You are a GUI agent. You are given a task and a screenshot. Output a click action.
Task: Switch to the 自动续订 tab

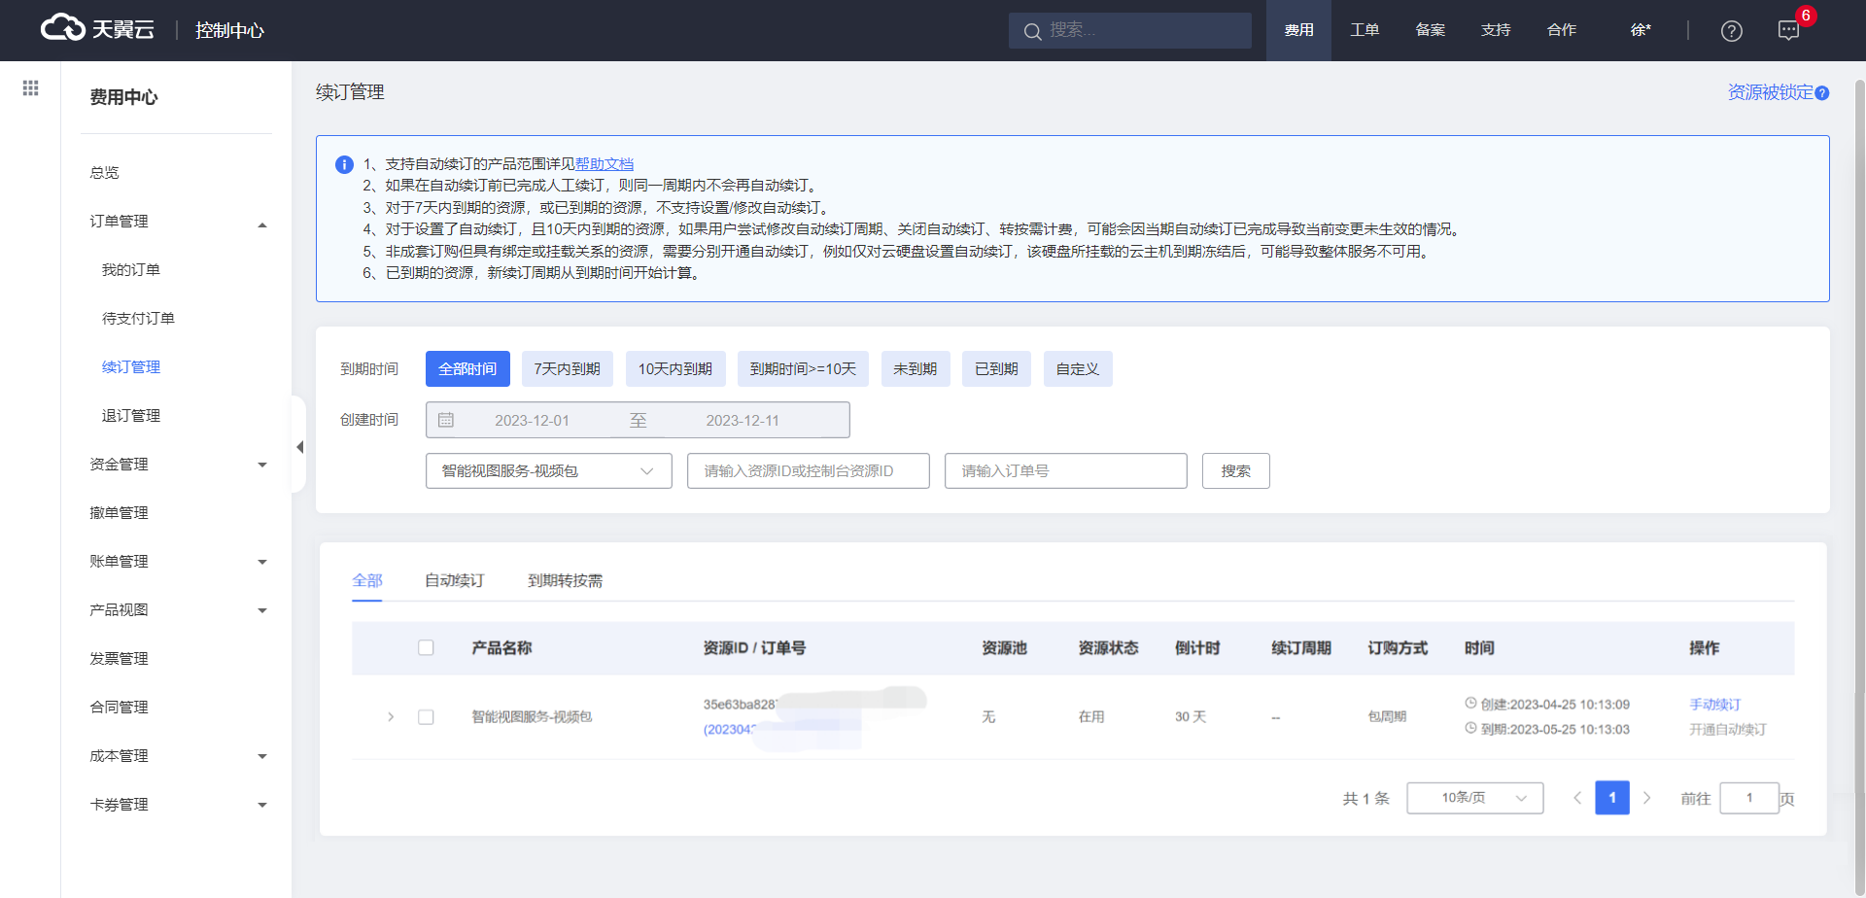(454, 581)
